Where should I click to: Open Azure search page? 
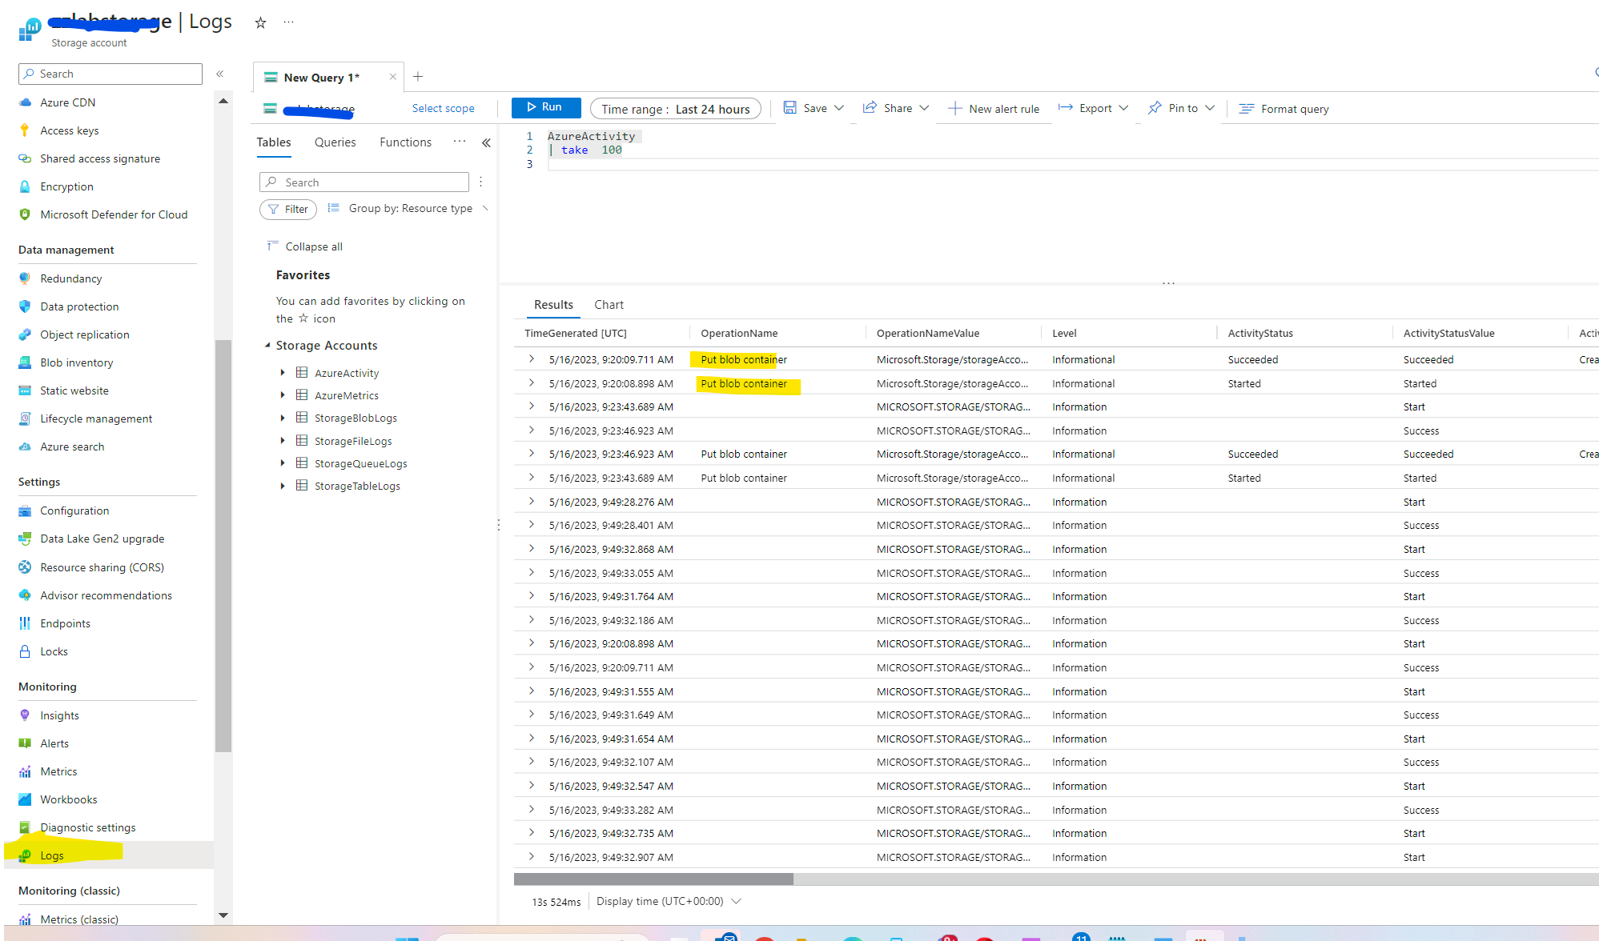tap(72, 446)
